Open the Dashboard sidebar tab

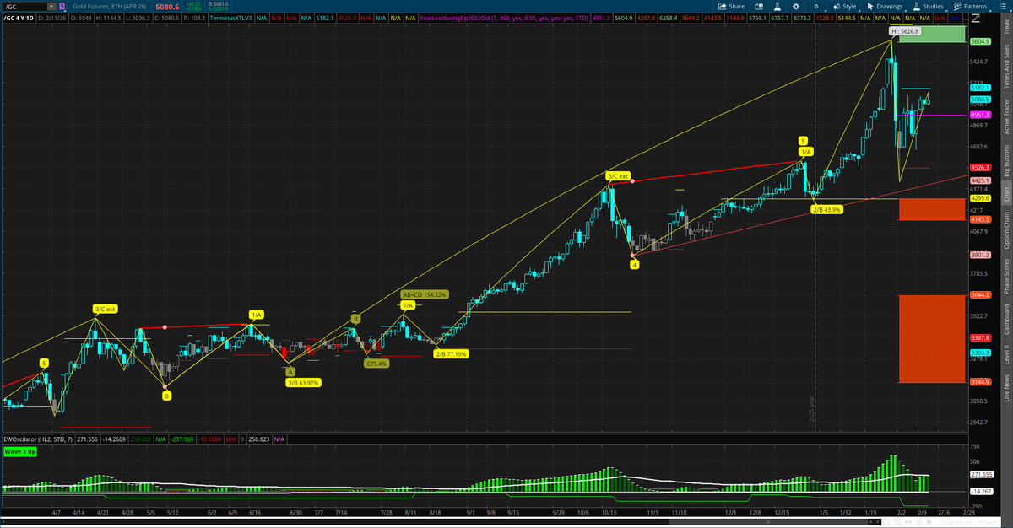point(1005,319)
